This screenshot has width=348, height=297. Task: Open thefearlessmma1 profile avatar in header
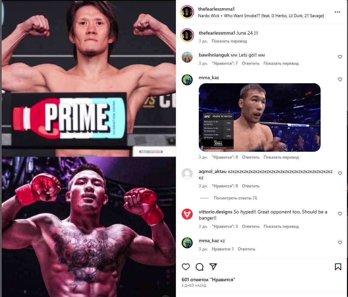(x=187, y=12)
